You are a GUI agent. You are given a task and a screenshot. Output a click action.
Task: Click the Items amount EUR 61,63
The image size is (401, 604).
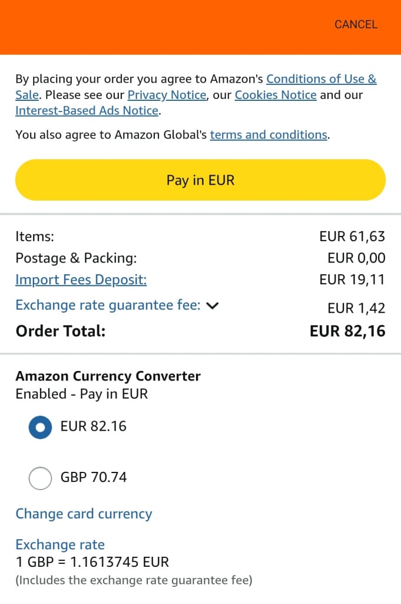pos(352,237)
